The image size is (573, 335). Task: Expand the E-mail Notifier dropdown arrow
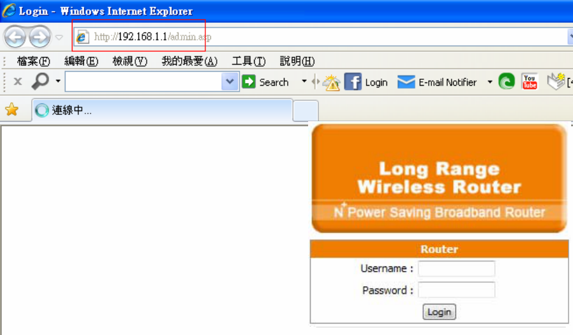(490, 82)
